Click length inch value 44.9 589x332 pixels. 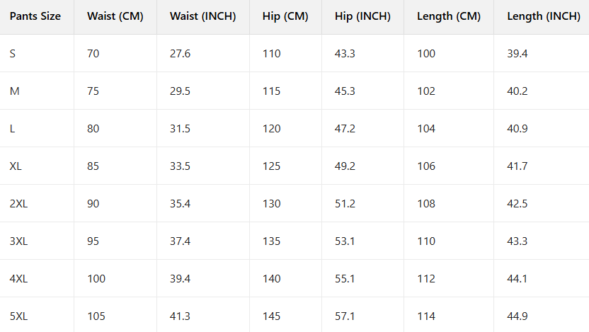click(517, 316)
